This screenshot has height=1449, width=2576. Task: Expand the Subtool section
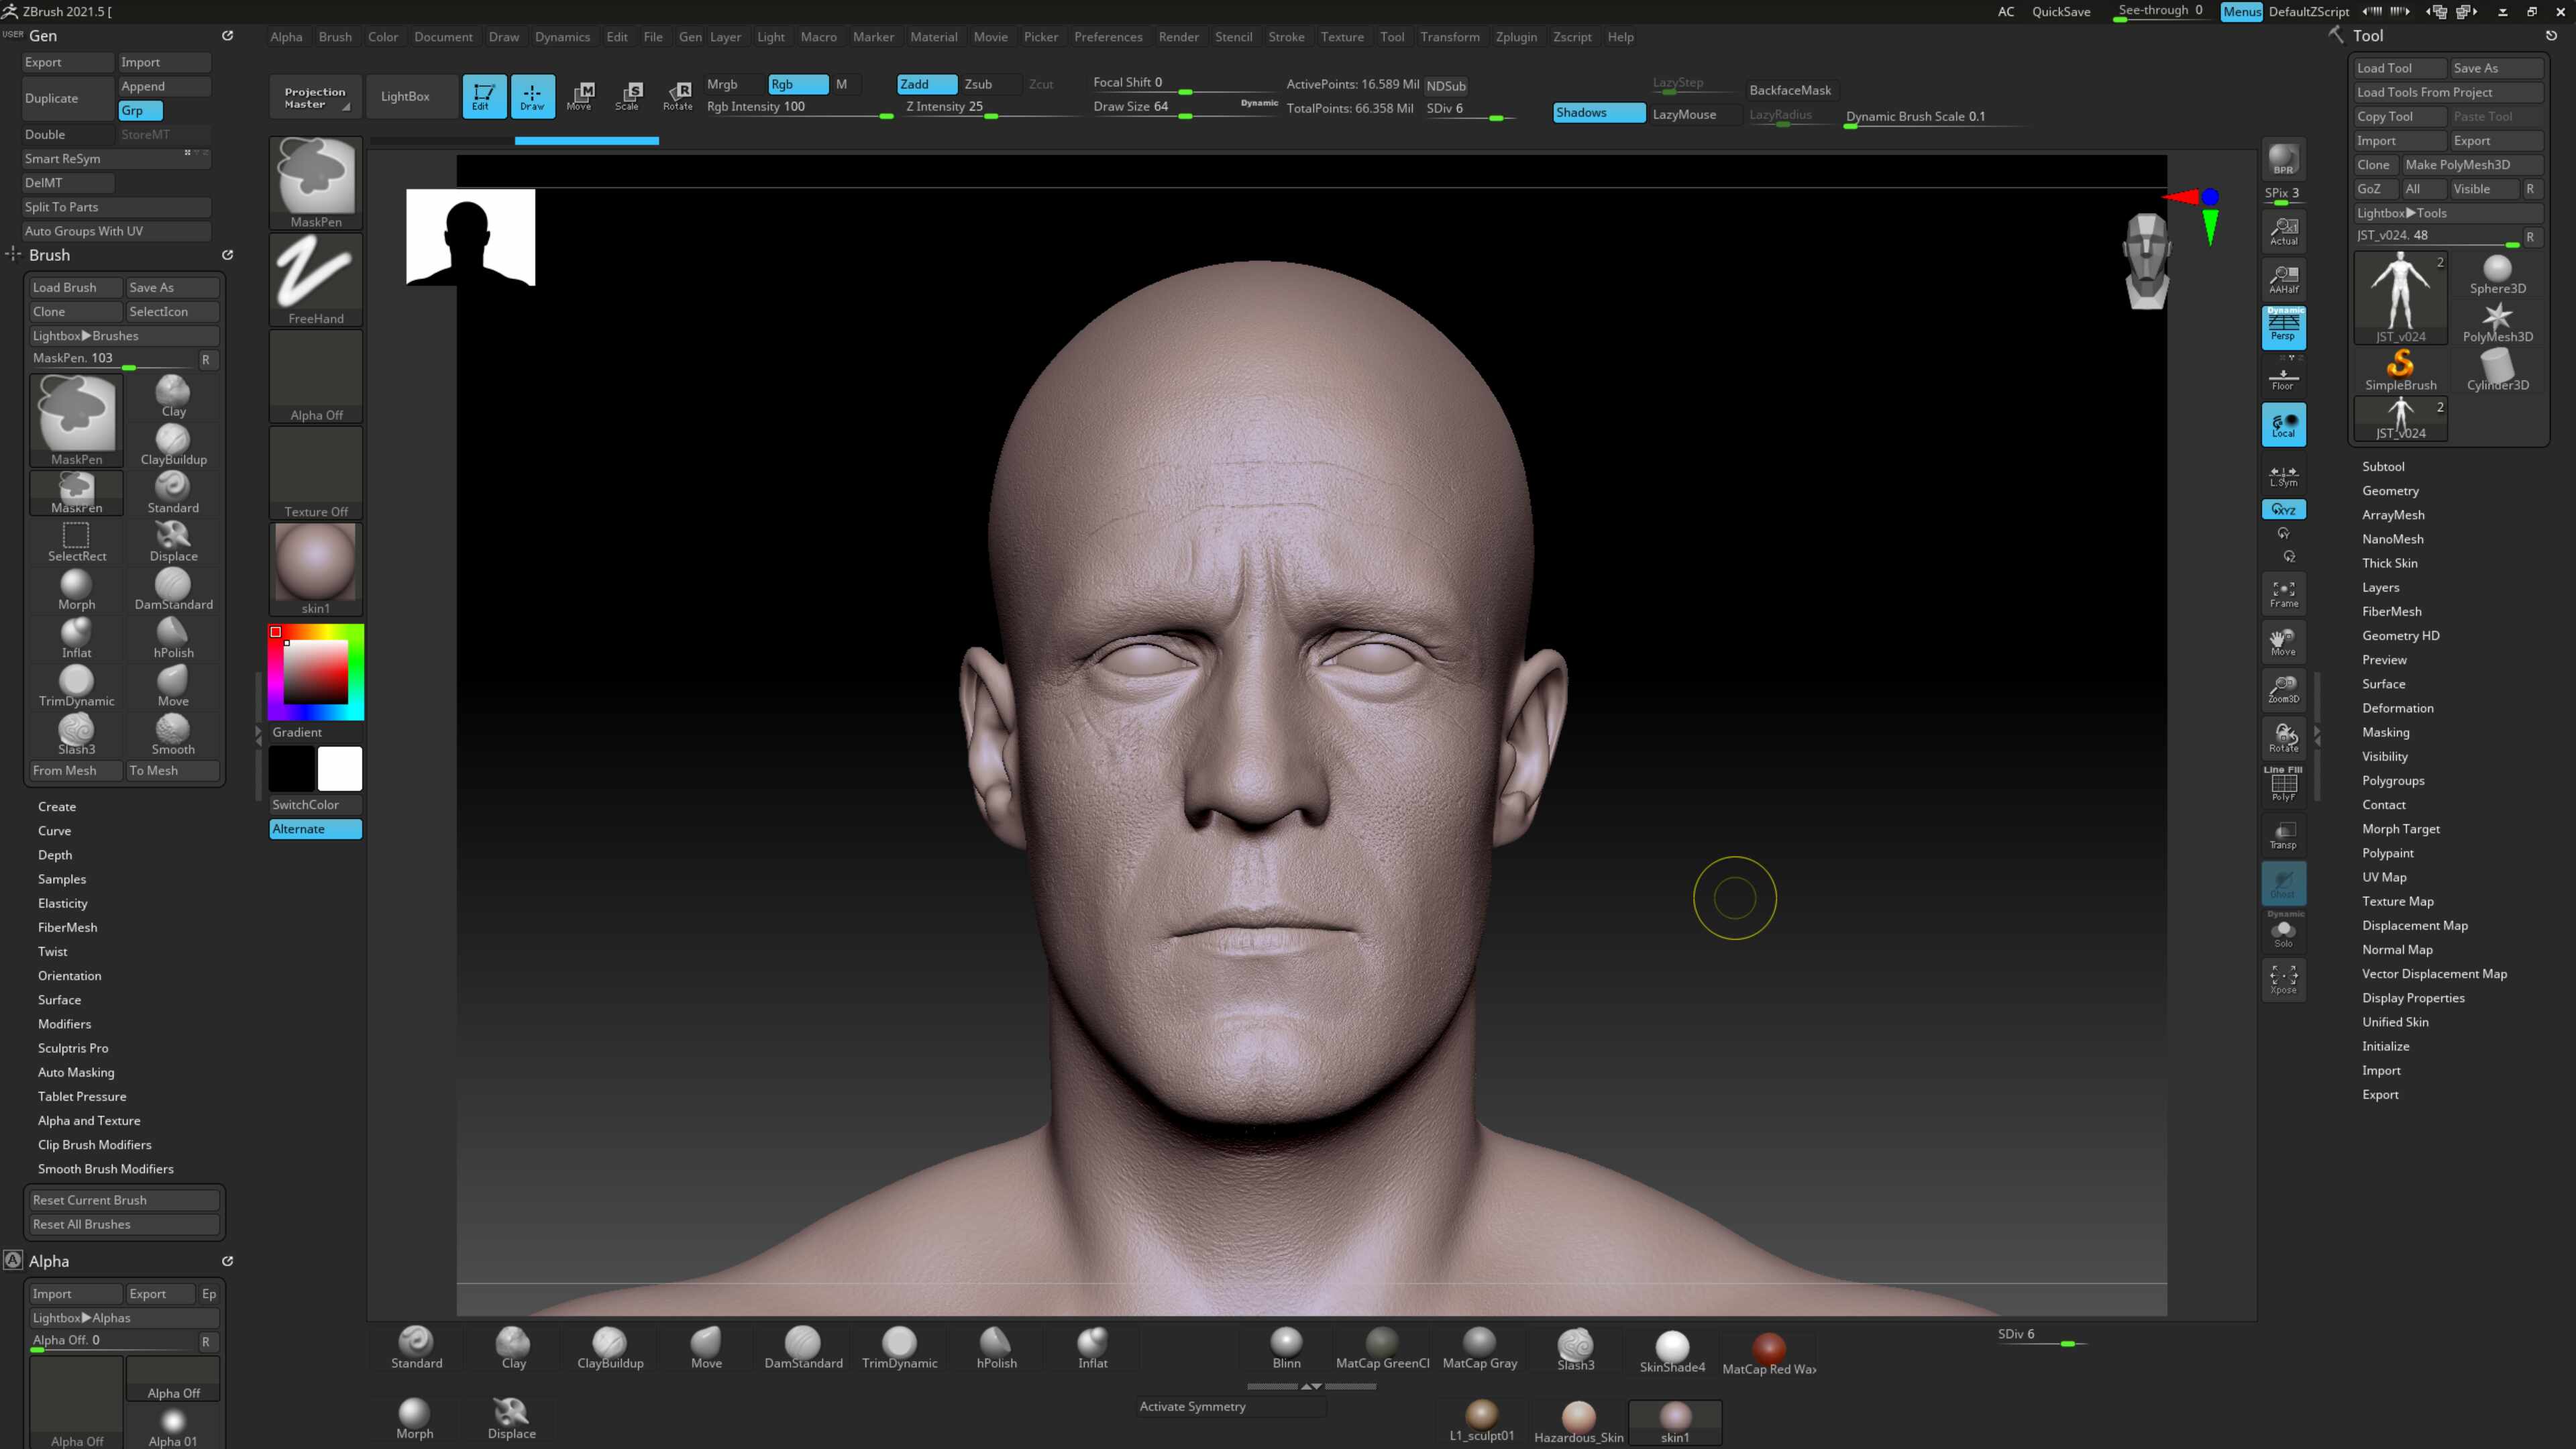point(2383,466)
